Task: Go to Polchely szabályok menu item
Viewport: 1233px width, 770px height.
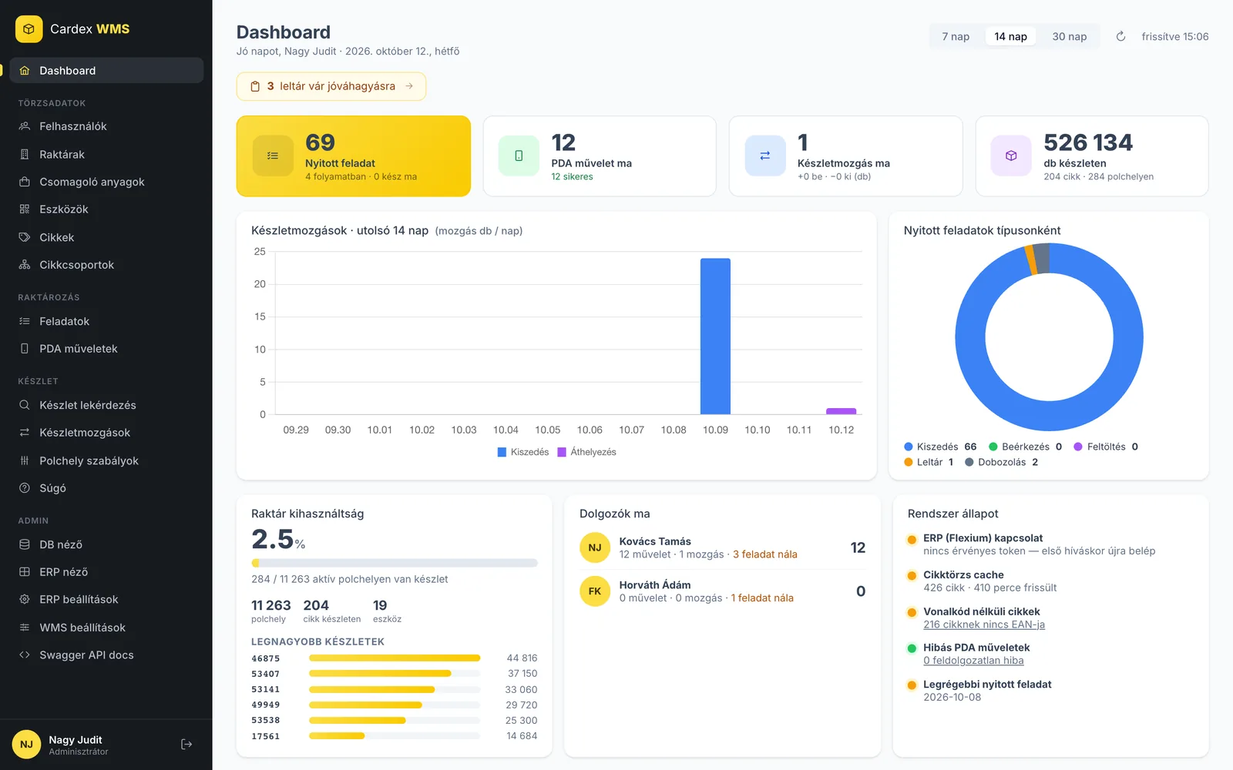Action: pos(106,460)
